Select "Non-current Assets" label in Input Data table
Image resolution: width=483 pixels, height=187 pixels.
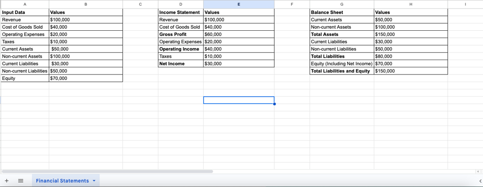[x=25, y=56]
